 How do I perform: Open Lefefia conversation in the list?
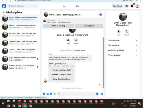pyautogui.click(x=20, y=27)
